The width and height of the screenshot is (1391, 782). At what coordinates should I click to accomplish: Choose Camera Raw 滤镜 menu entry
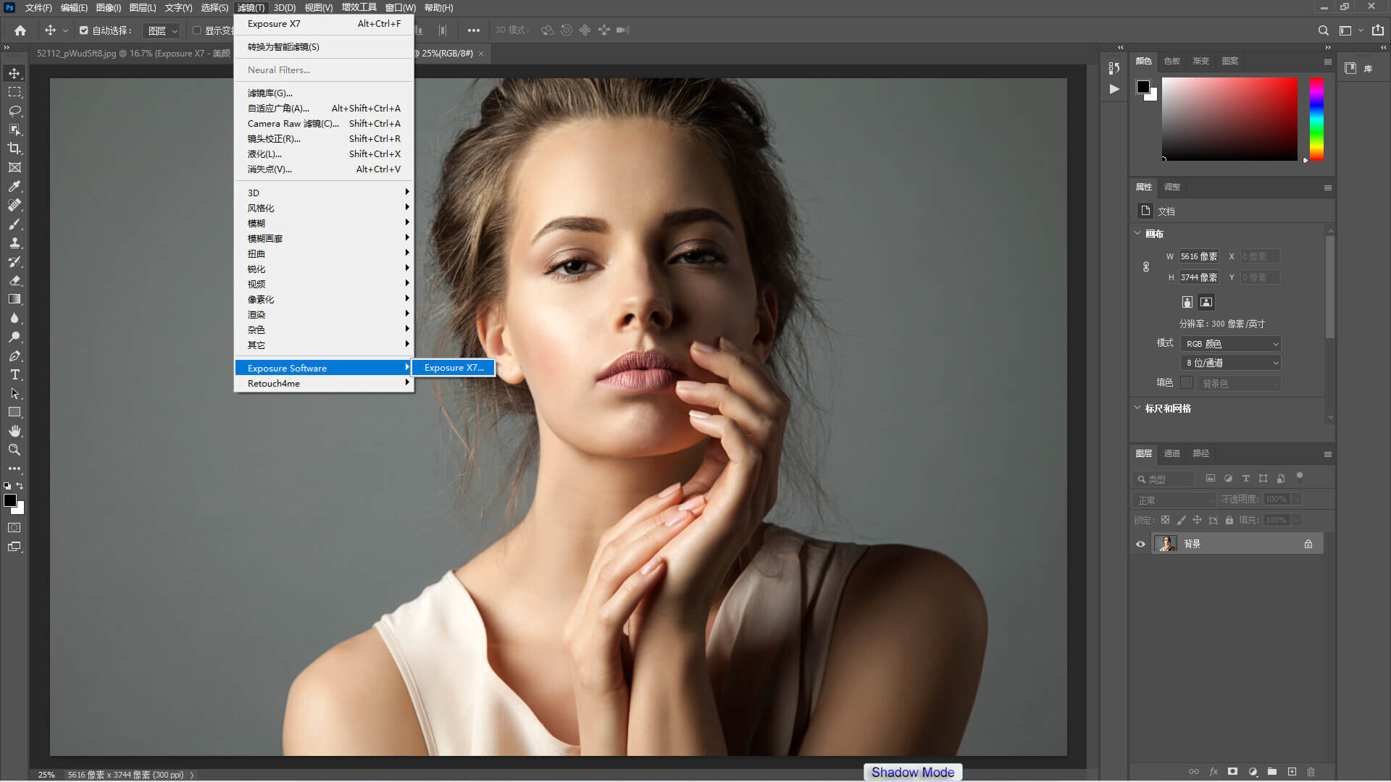tap(293, 124)
